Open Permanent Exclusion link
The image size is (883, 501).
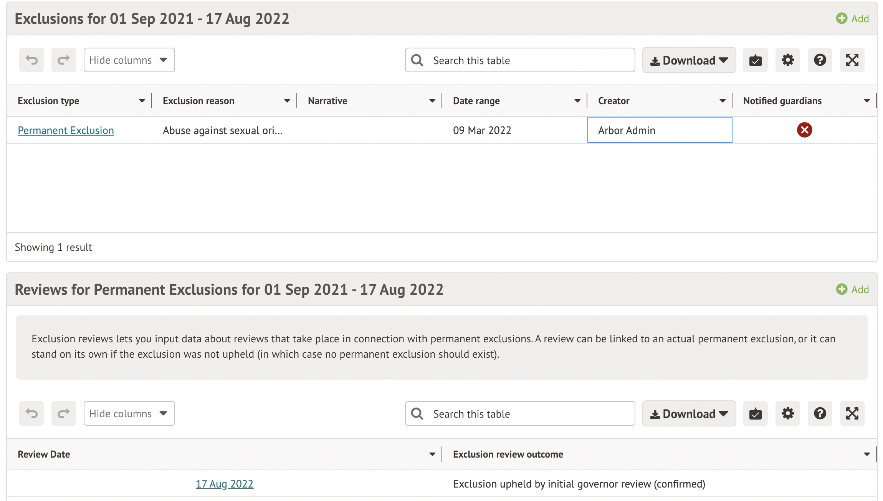point(66,130)
